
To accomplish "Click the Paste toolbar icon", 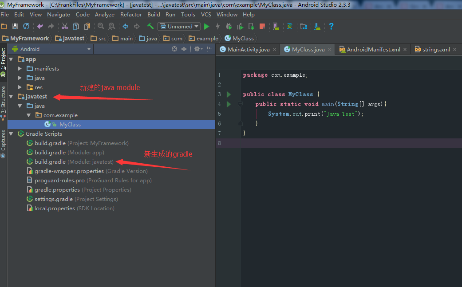I will [87, 27].
